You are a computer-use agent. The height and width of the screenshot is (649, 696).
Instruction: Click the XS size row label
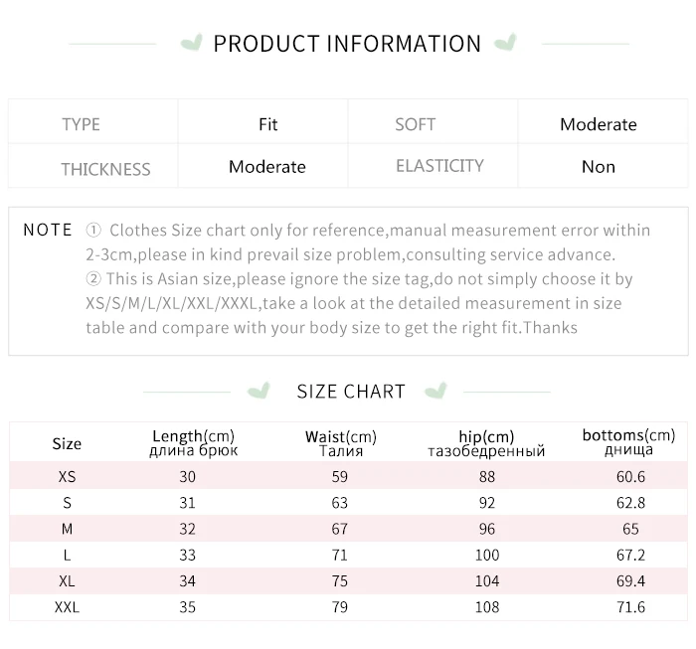tap(67, 477)
